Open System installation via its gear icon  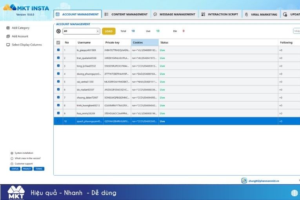click(12, 153)
